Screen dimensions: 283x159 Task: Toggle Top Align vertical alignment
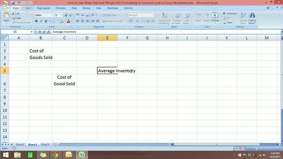point(78,15)
